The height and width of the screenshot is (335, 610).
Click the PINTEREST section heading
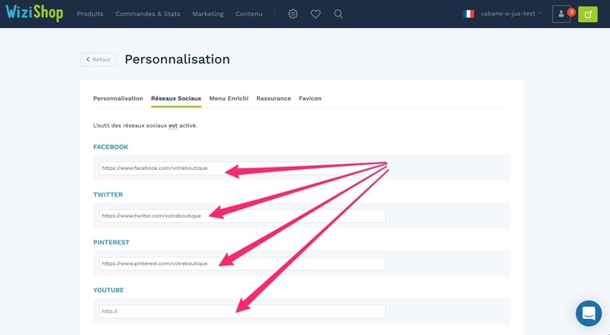(111, 242)
